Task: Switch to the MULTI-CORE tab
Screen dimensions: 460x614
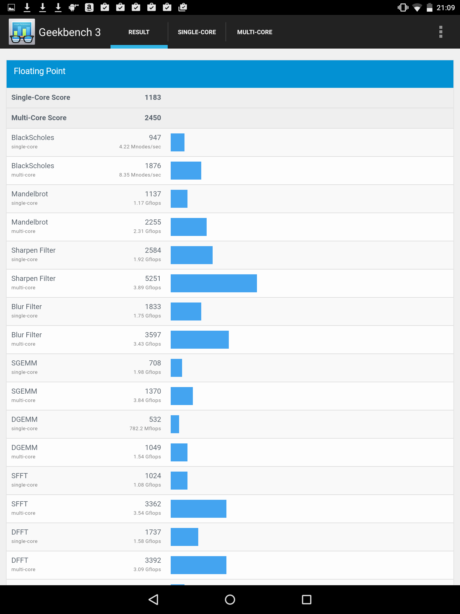Action: [x=255, y=32]
